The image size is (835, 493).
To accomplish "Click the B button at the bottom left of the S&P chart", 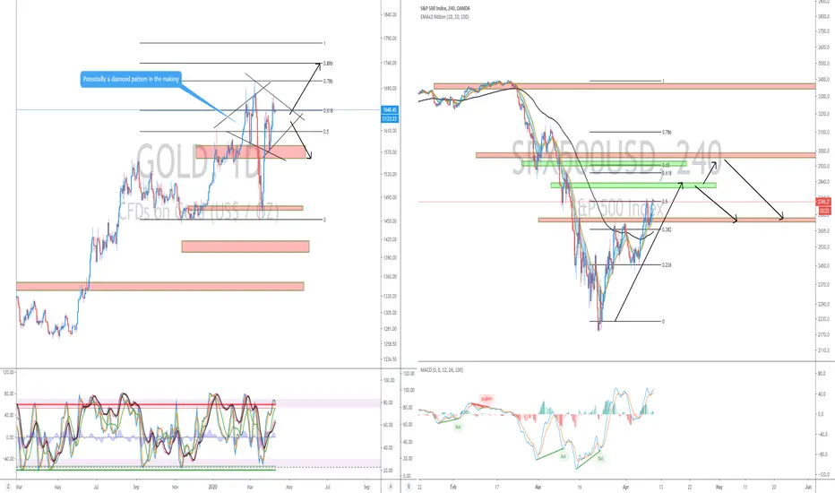I will pos(409,487).
